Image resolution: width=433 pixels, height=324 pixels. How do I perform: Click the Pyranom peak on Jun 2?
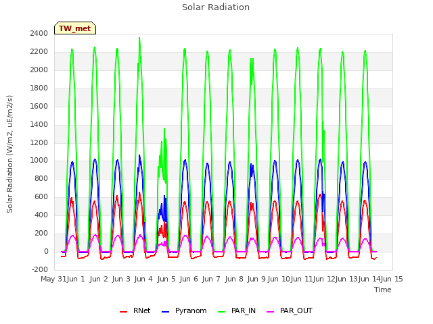point(95,159)
